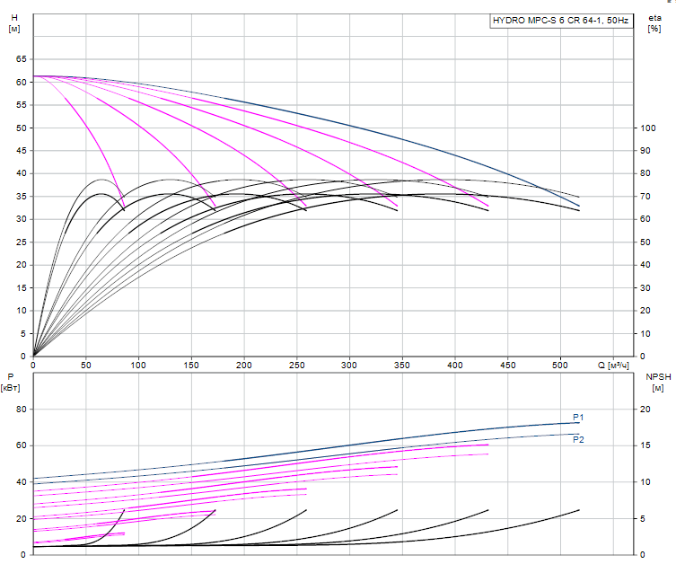Image resolution: width=676 pixels, height=564 pixels.
Task: Click the P1 power curve label
Action: tap(579, 418)
